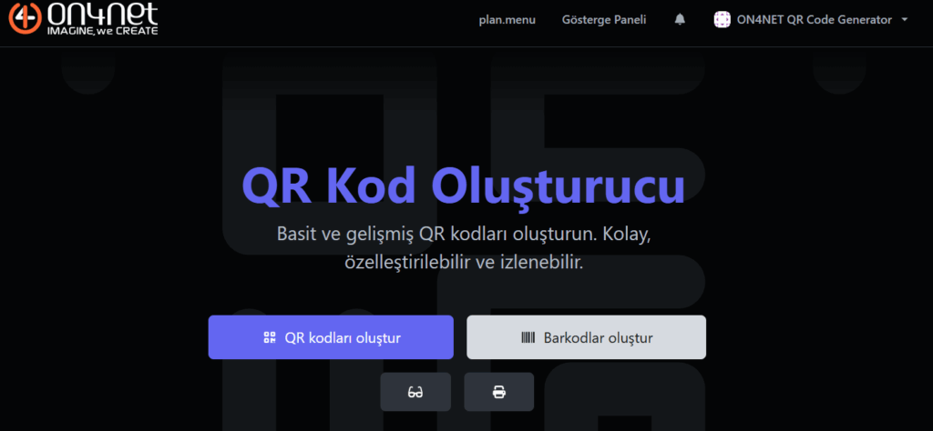Click the Barkodlar oluştur text
This screenshot has width=933, height=431.
[598, 337]
